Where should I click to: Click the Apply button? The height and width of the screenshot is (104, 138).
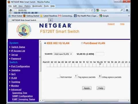click(x=87, y=88)
